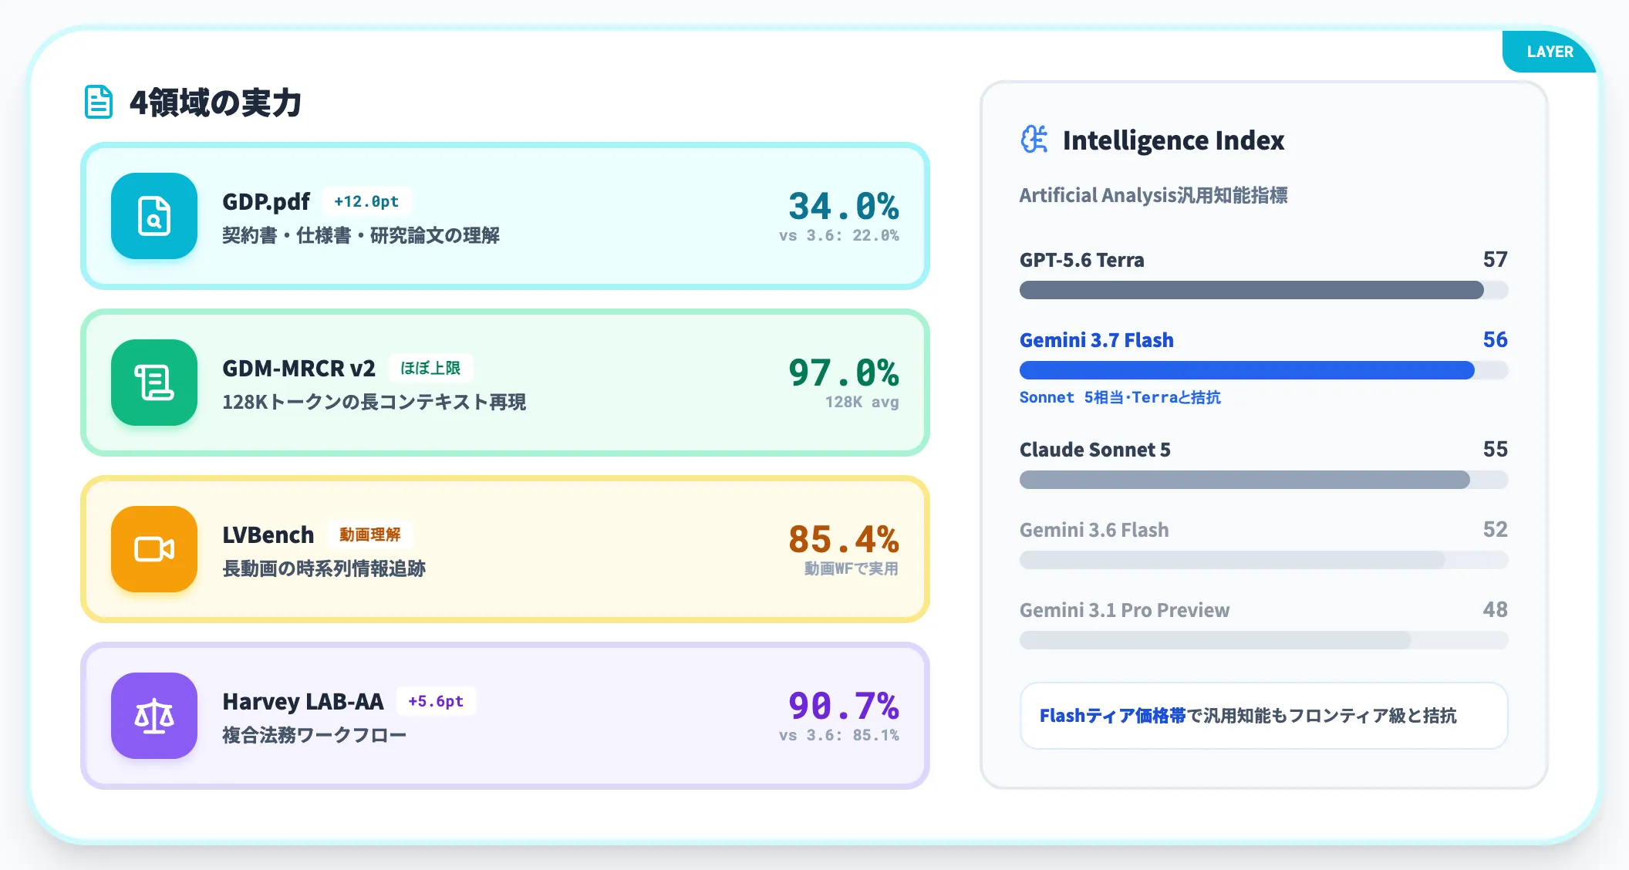Click the LVBench title
Viewport: 1629px width, 870px height.
(x=268, y=534)
